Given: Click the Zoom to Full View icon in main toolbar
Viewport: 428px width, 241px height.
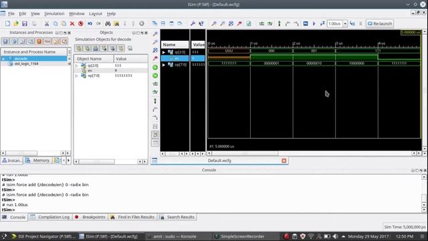Looking at the screenshot, I should (231, 24).
